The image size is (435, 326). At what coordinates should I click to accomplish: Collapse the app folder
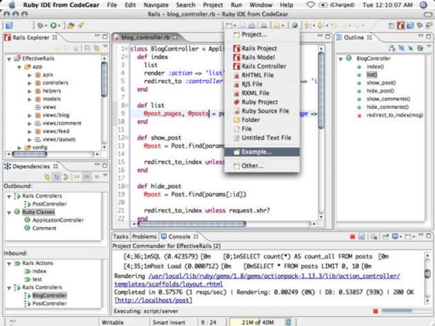tap(19, 67)
